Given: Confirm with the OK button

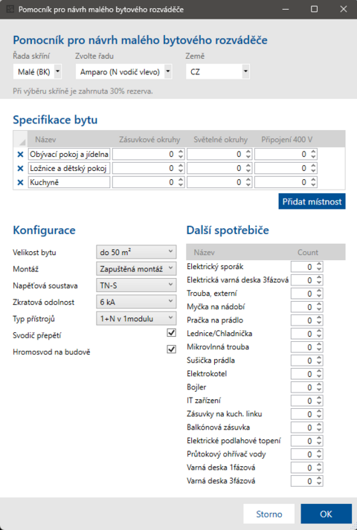Looking at the screenshot, I should click(326, 514).
